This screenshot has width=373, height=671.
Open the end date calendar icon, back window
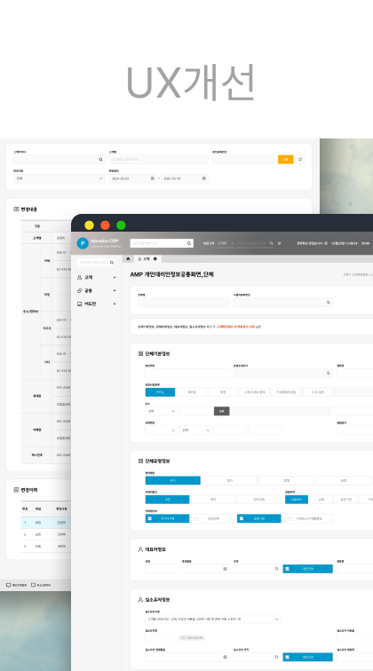[204, 178]
